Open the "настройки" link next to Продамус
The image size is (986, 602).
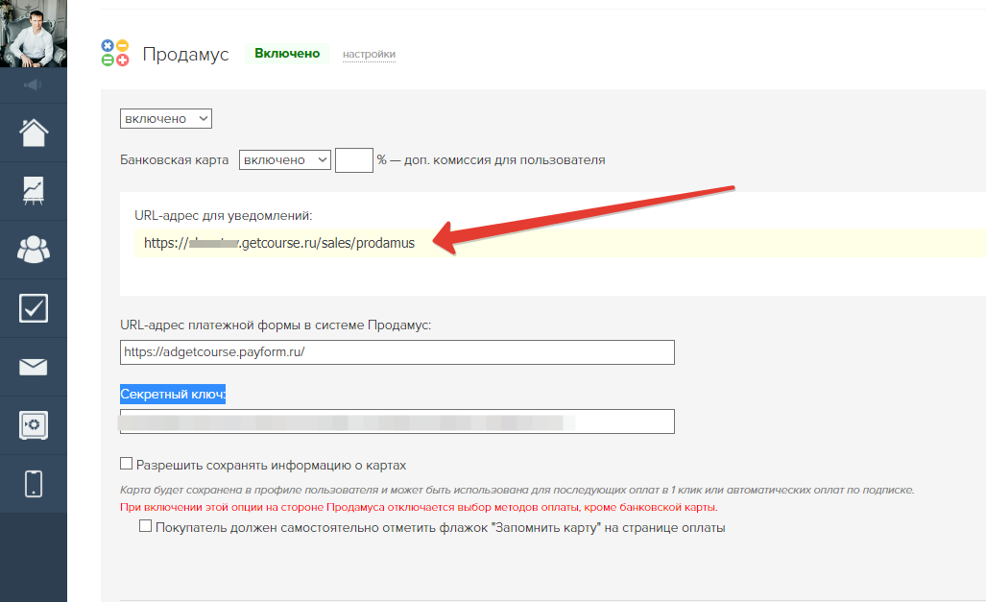click(x=369, y=55)
